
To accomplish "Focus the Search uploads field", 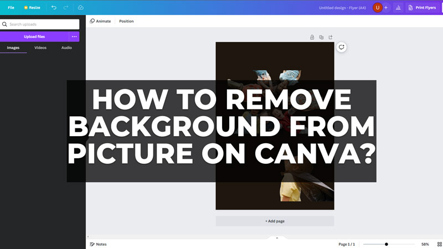I will coord(39,24).
